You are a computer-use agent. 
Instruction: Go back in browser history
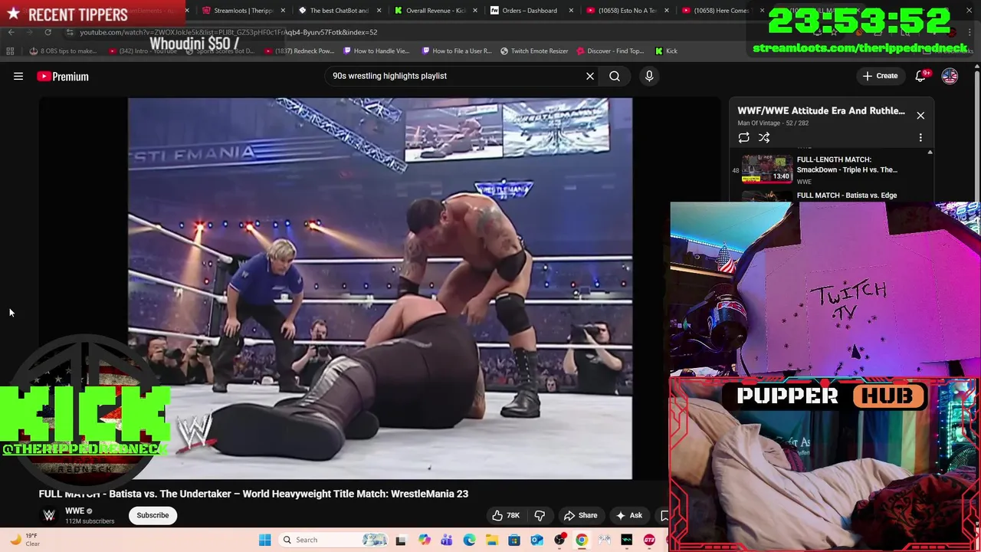pos(11,32)
